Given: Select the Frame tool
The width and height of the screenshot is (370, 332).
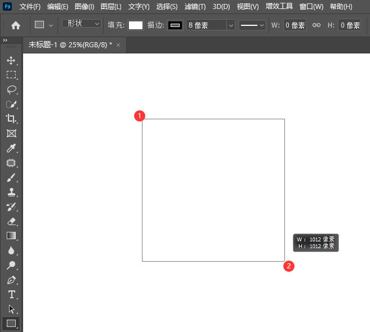Looking at the screenshot, I should (11, 133).
